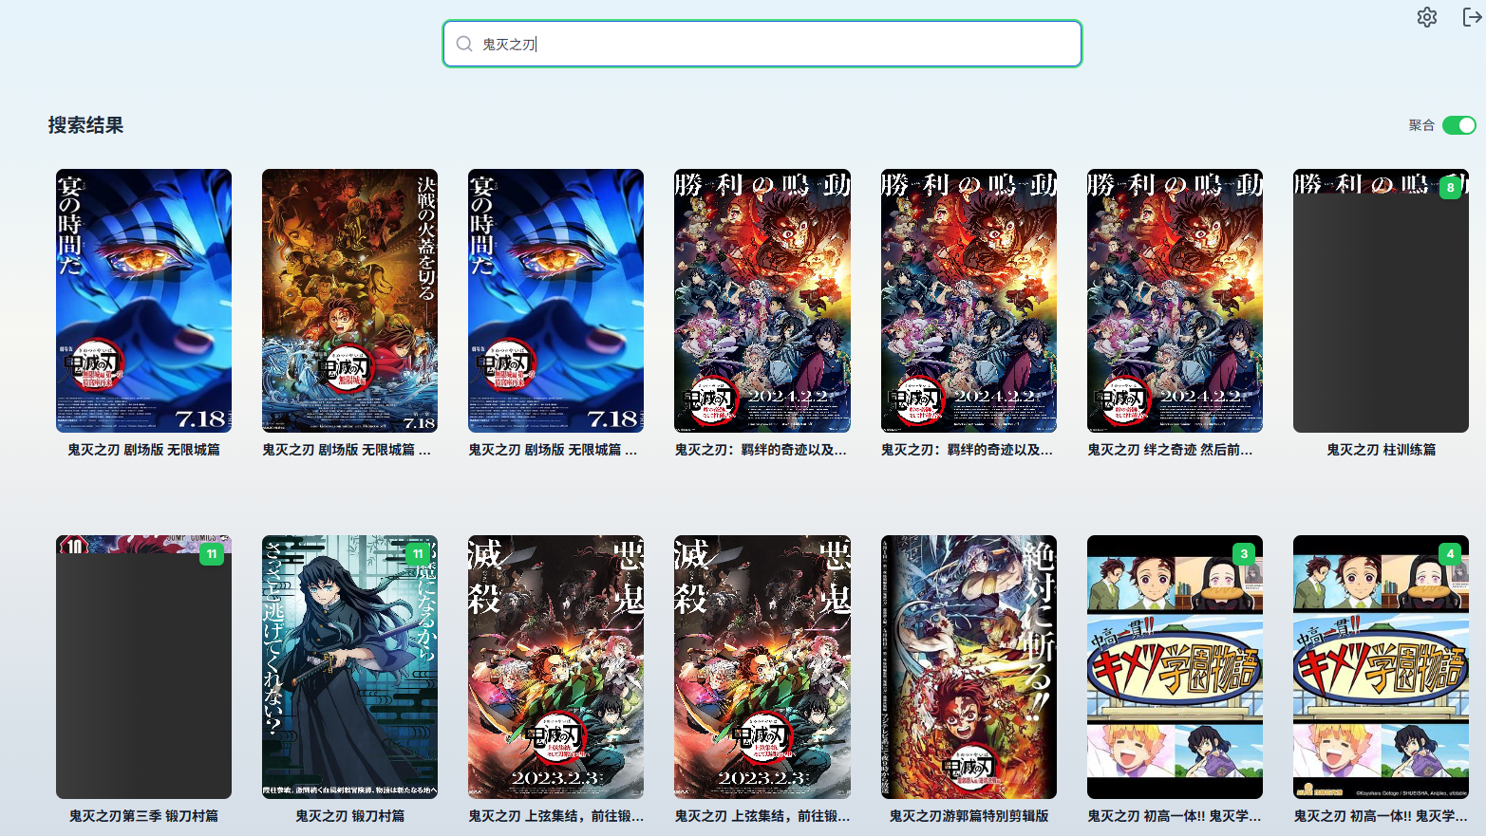The width and height of the screenshot is (1486, 836).
Task: Open the first 鬼灭之刃 上弦集结 poster
Action: click(x=555, y=667)
